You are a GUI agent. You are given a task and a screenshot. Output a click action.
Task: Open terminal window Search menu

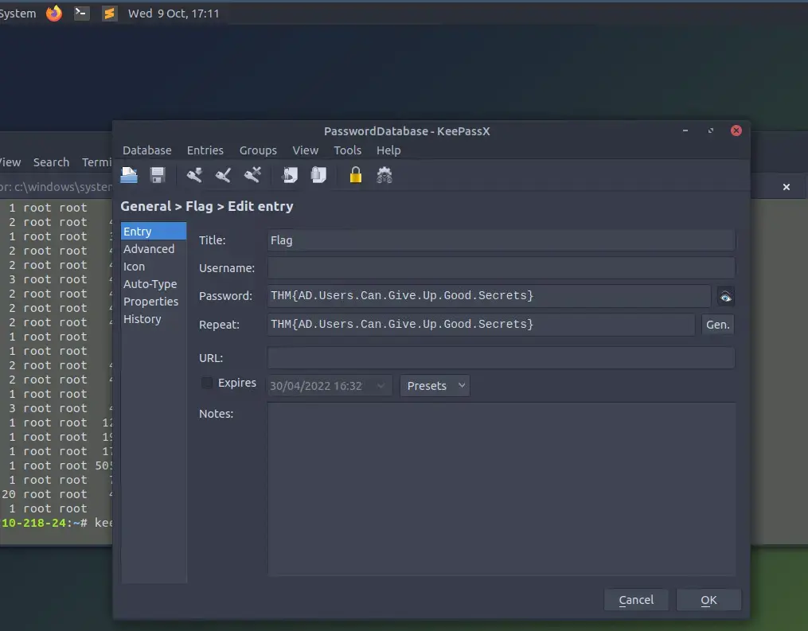click(51, 162)
